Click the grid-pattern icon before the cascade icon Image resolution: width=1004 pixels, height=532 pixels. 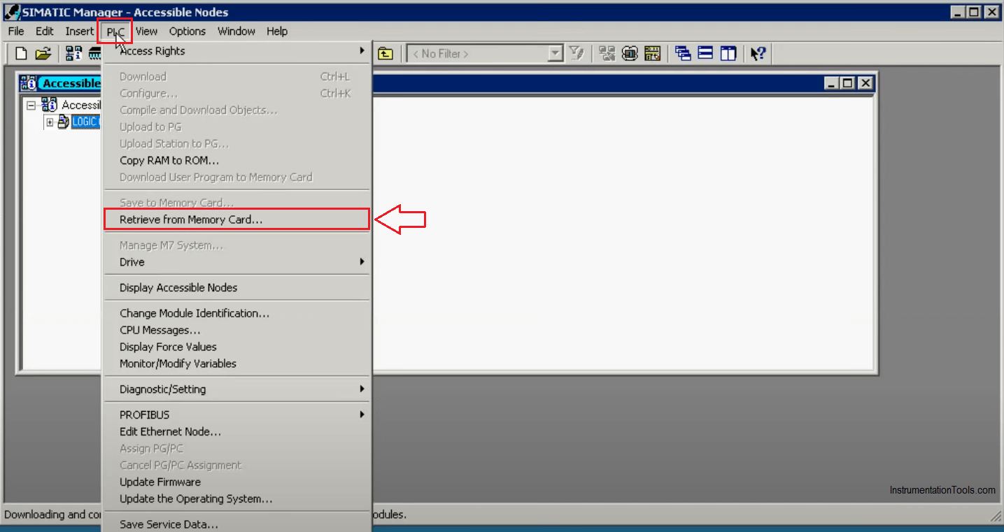pos(652,54)
